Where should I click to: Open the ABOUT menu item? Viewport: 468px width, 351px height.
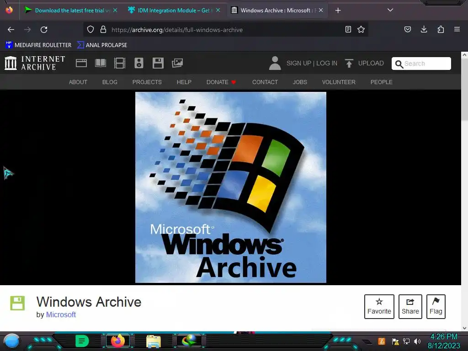[78, 82]
